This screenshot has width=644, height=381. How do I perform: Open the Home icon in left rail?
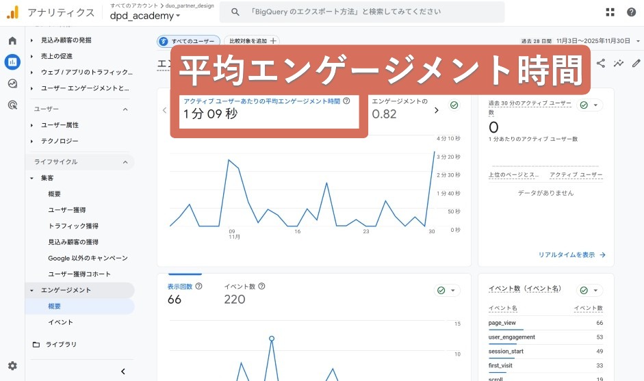(12, 41)
